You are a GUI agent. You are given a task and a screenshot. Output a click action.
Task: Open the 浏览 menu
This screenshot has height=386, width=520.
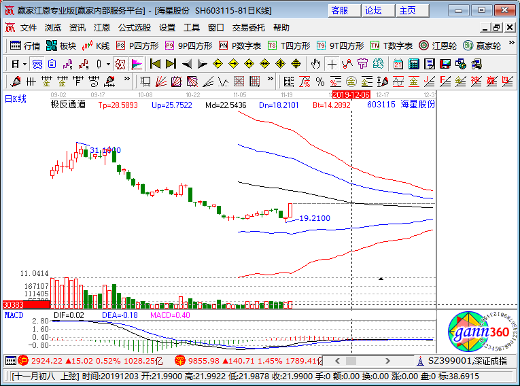pyautogui.click(x=53, y=28)
